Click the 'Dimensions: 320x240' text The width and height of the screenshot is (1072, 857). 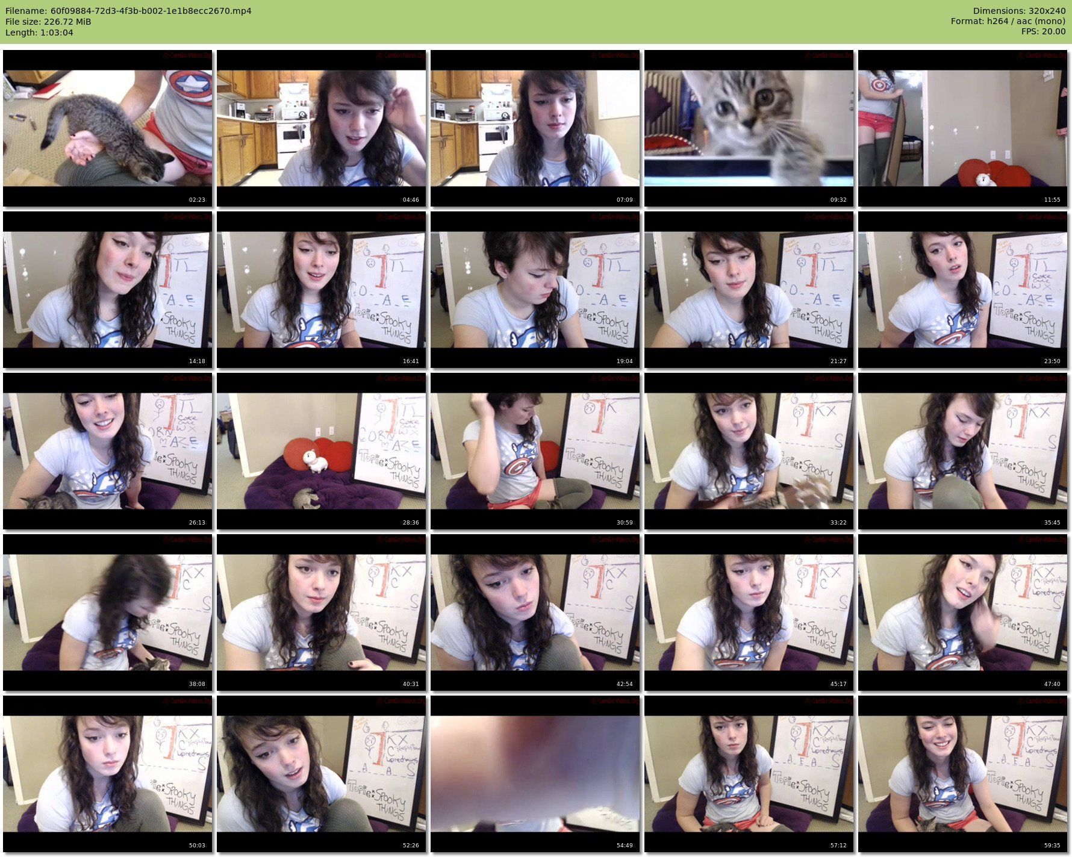pyautogui.click(x=1019, y=11)
